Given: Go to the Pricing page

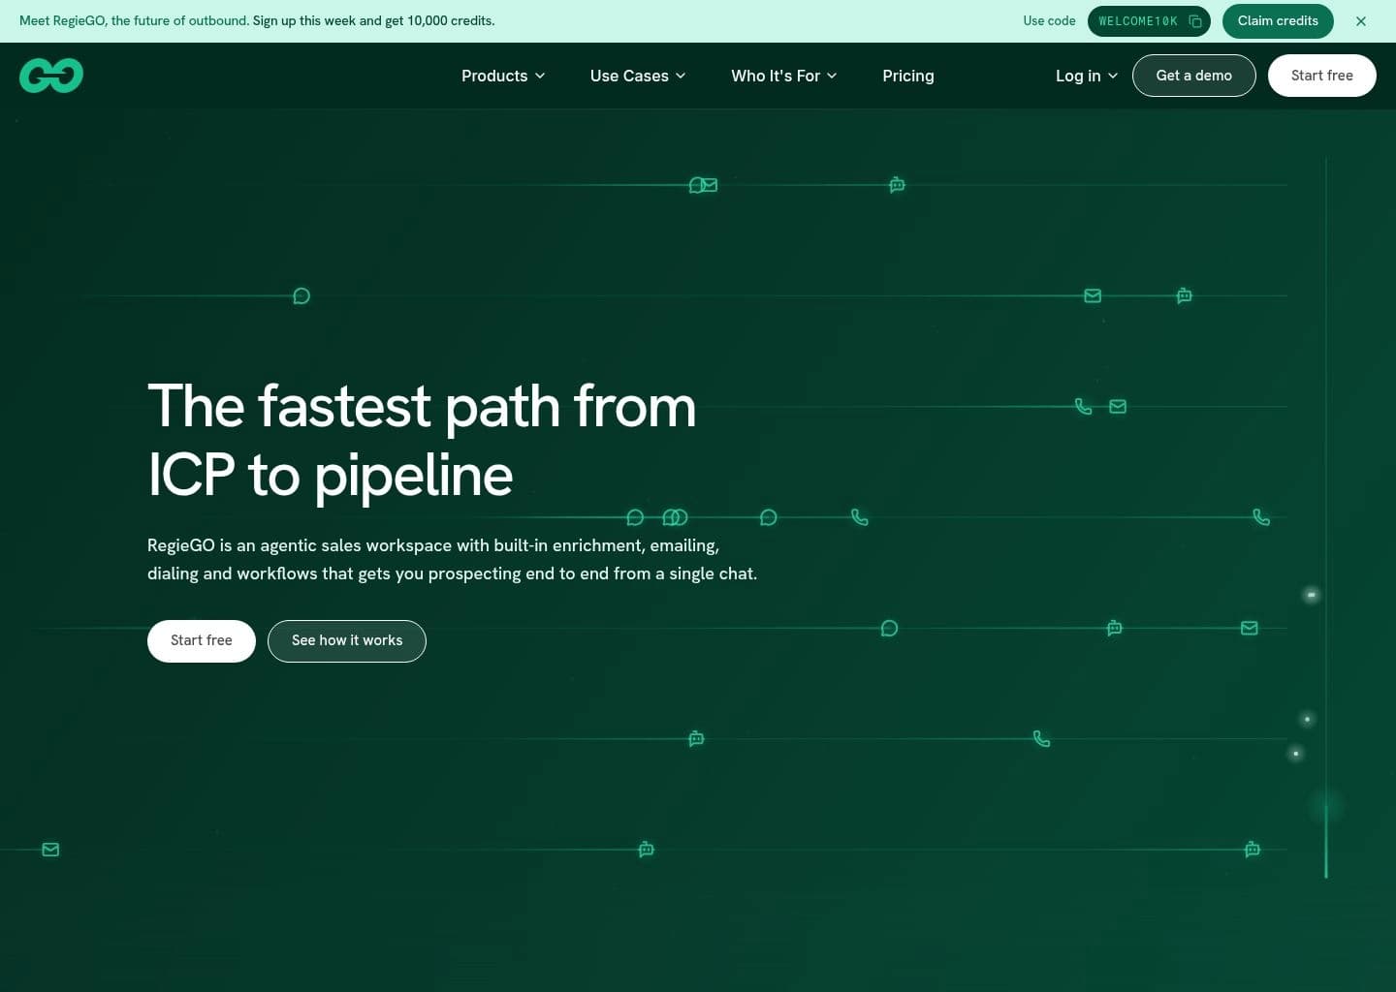Looking at the screenshot, I should 908,76.
